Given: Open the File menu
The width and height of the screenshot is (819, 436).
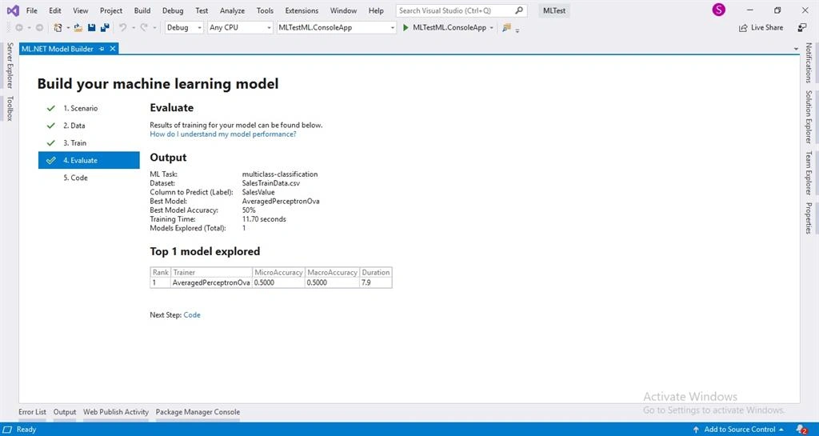Looking at the screenshot, I should 31,10.
